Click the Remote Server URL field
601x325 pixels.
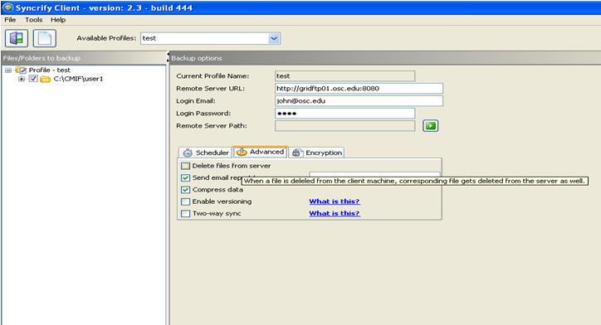pos(359,89)
